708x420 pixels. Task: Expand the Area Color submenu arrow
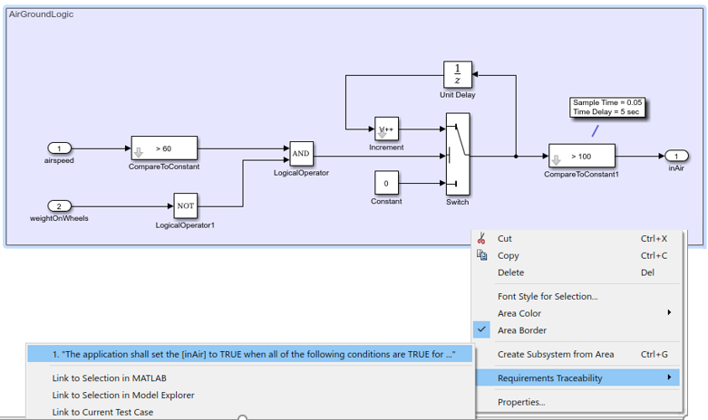coord(669,313)
